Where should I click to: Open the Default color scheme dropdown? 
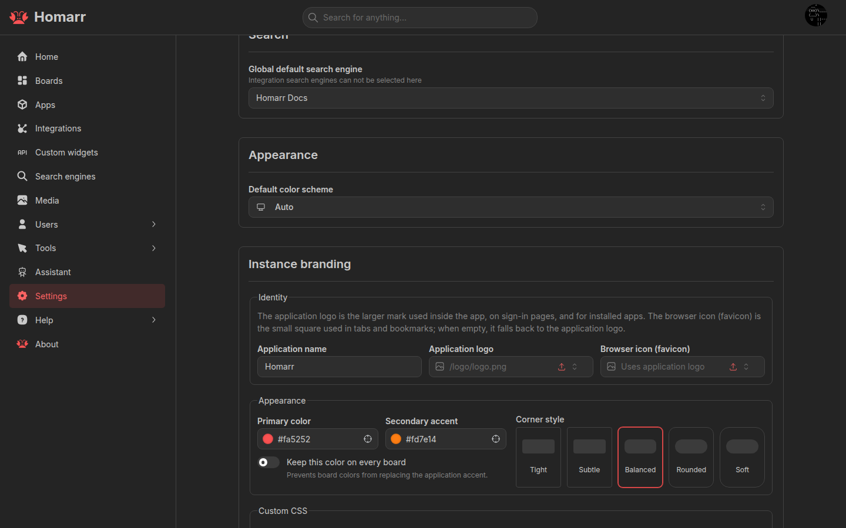511,207
